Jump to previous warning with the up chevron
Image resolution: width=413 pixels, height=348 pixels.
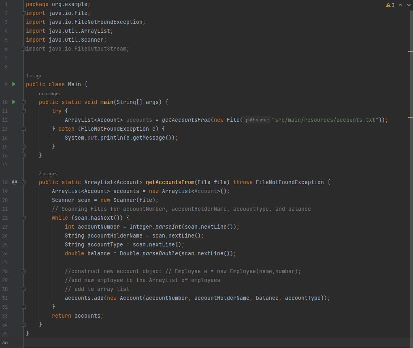click(400, 4)
